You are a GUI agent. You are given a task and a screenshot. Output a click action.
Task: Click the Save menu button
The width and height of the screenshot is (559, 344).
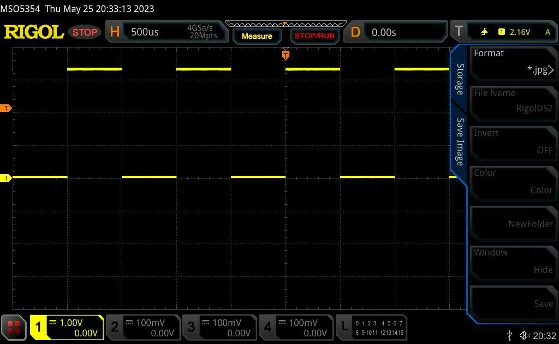514,304
